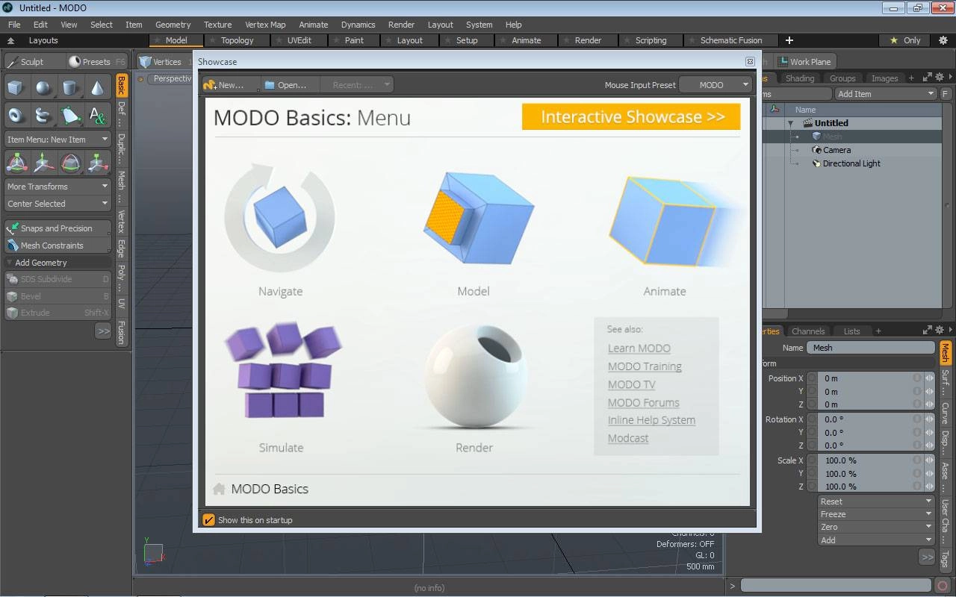Viewport: 956px width, 597px height.
Task: Close the Showcase dialog
Action: click(750, 62)
